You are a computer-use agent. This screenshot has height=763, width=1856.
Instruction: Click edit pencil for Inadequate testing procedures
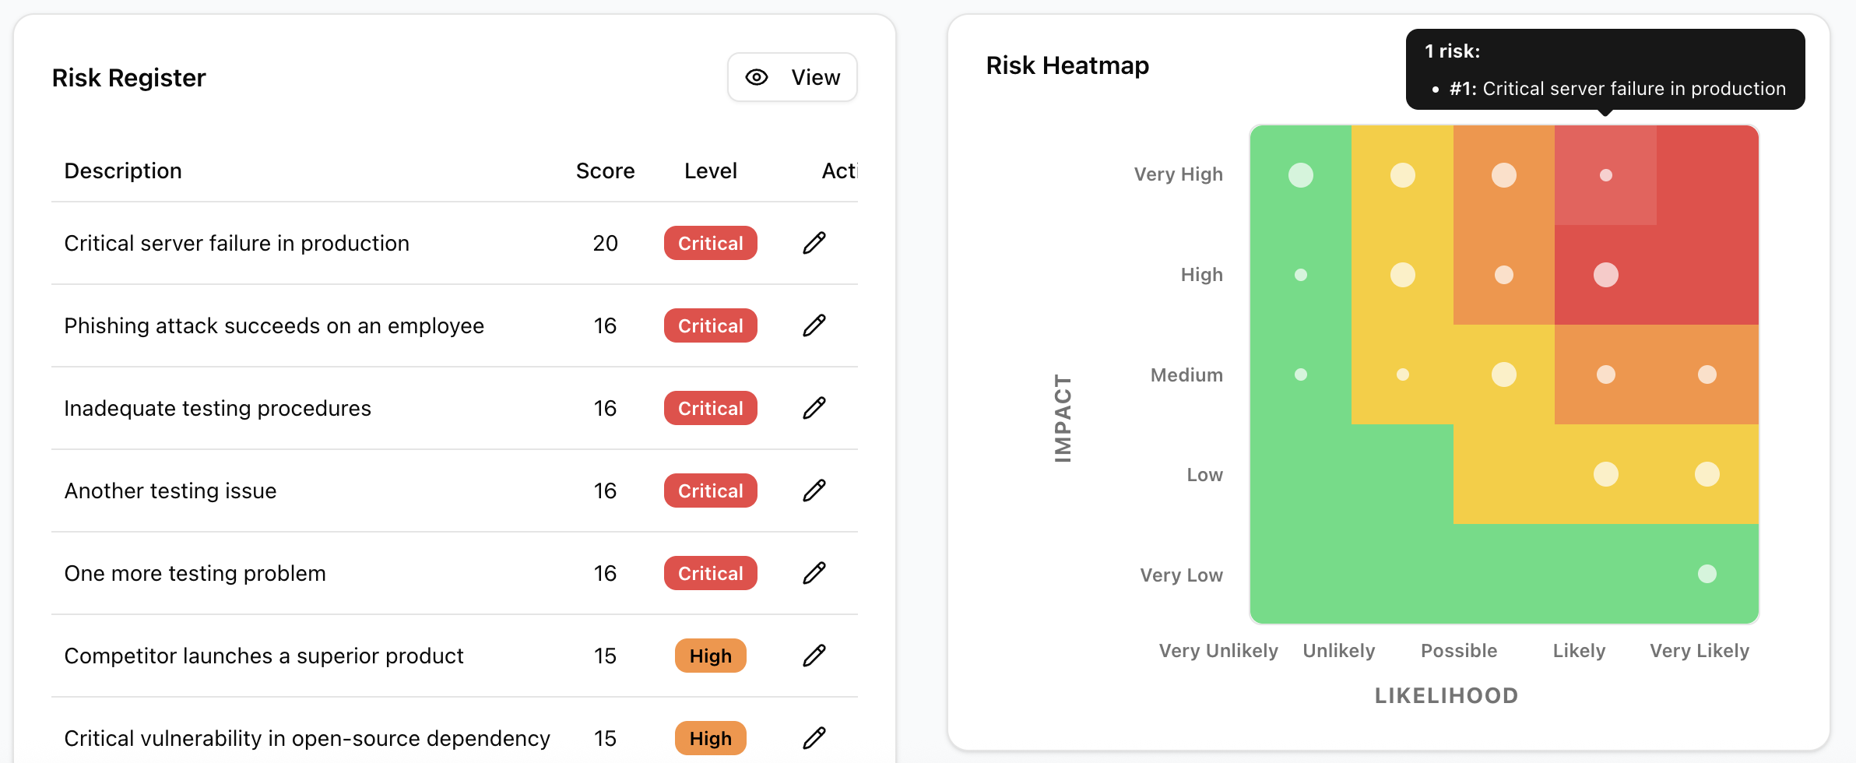click(814, 408)
